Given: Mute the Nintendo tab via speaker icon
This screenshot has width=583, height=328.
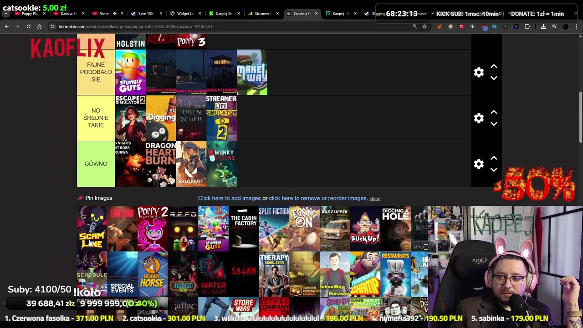Looking at the screenshot, I should pos(114,14).
